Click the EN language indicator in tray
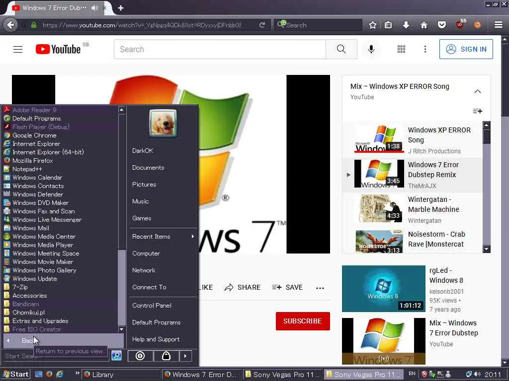Image resolution: width=509 pixels, height=381 pixels. tap(412, 374)
